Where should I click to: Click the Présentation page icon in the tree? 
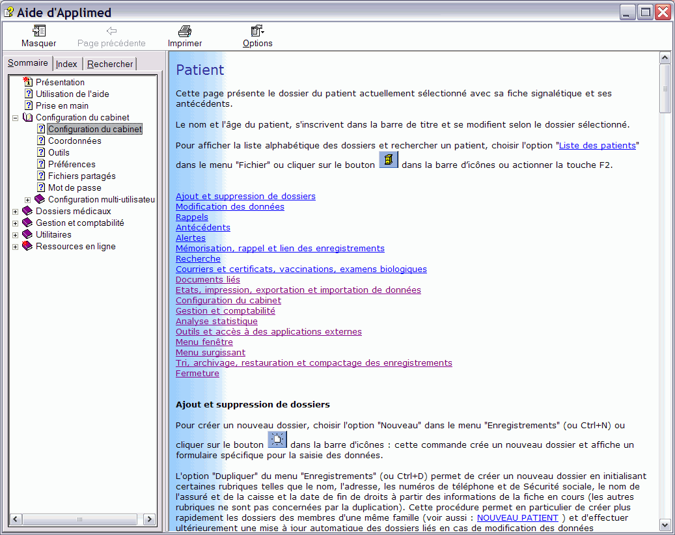[x=28, y=82]
